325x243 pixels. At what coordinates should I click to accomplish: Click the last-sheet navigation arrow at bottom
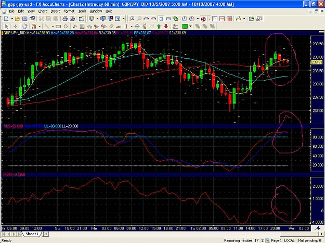tap(19, 234)
